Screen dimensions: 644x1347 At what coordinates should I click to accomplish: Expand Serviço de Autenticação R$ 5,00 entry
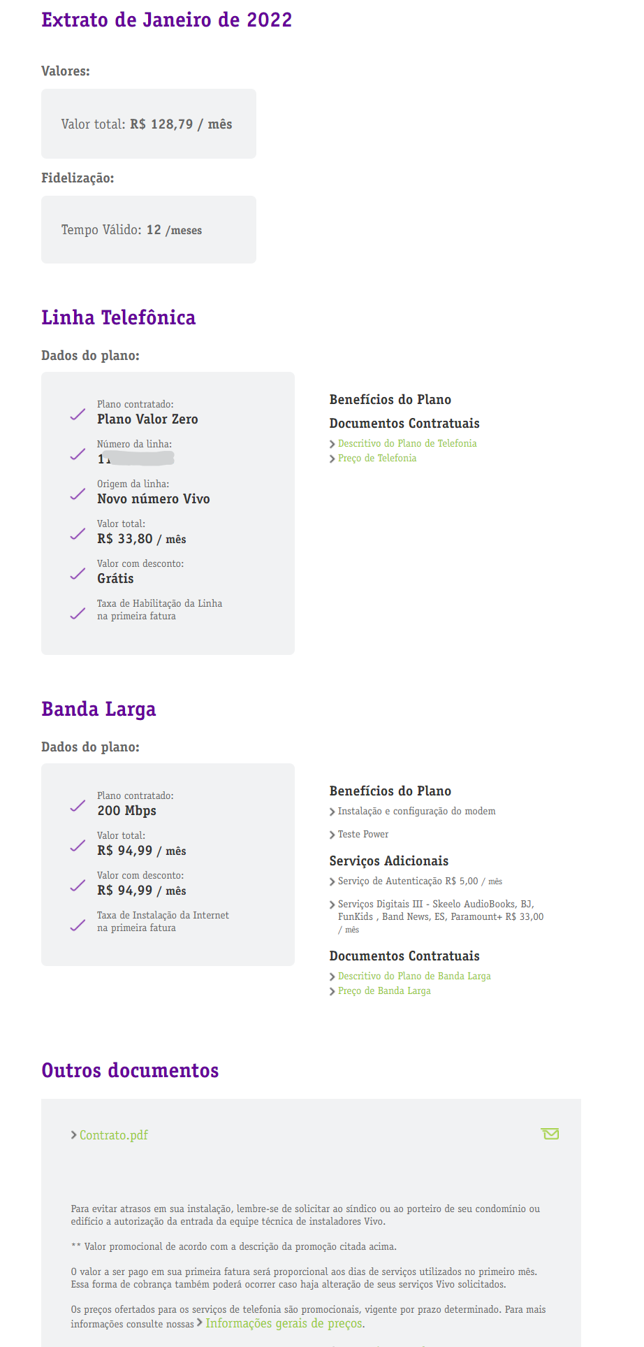pos(416,881)
